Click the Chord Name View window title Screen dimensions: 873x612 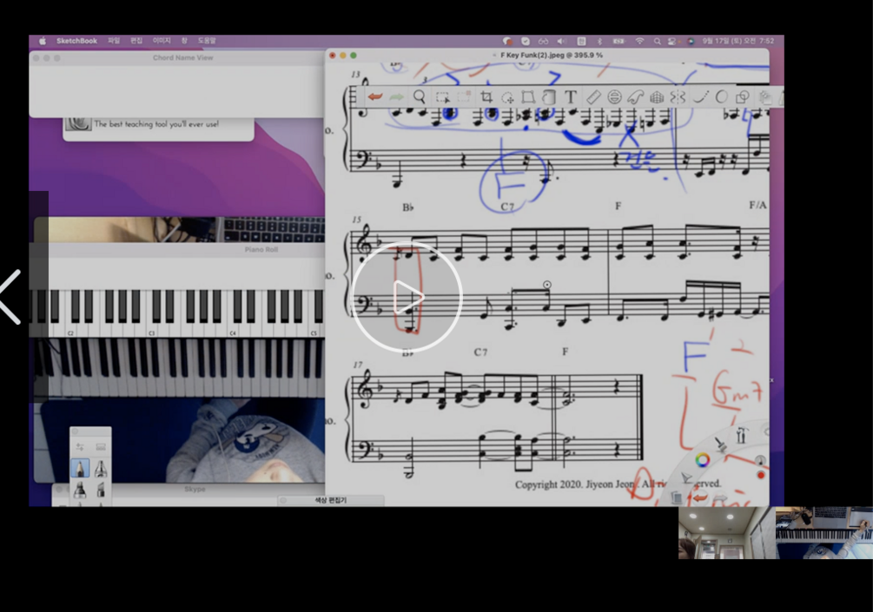[182, 57]
